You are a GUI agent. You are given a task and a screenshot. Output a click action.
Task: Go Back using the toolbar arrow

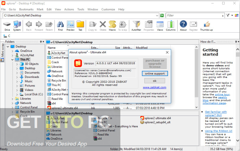pyautogui.click(x=29, y=26)
